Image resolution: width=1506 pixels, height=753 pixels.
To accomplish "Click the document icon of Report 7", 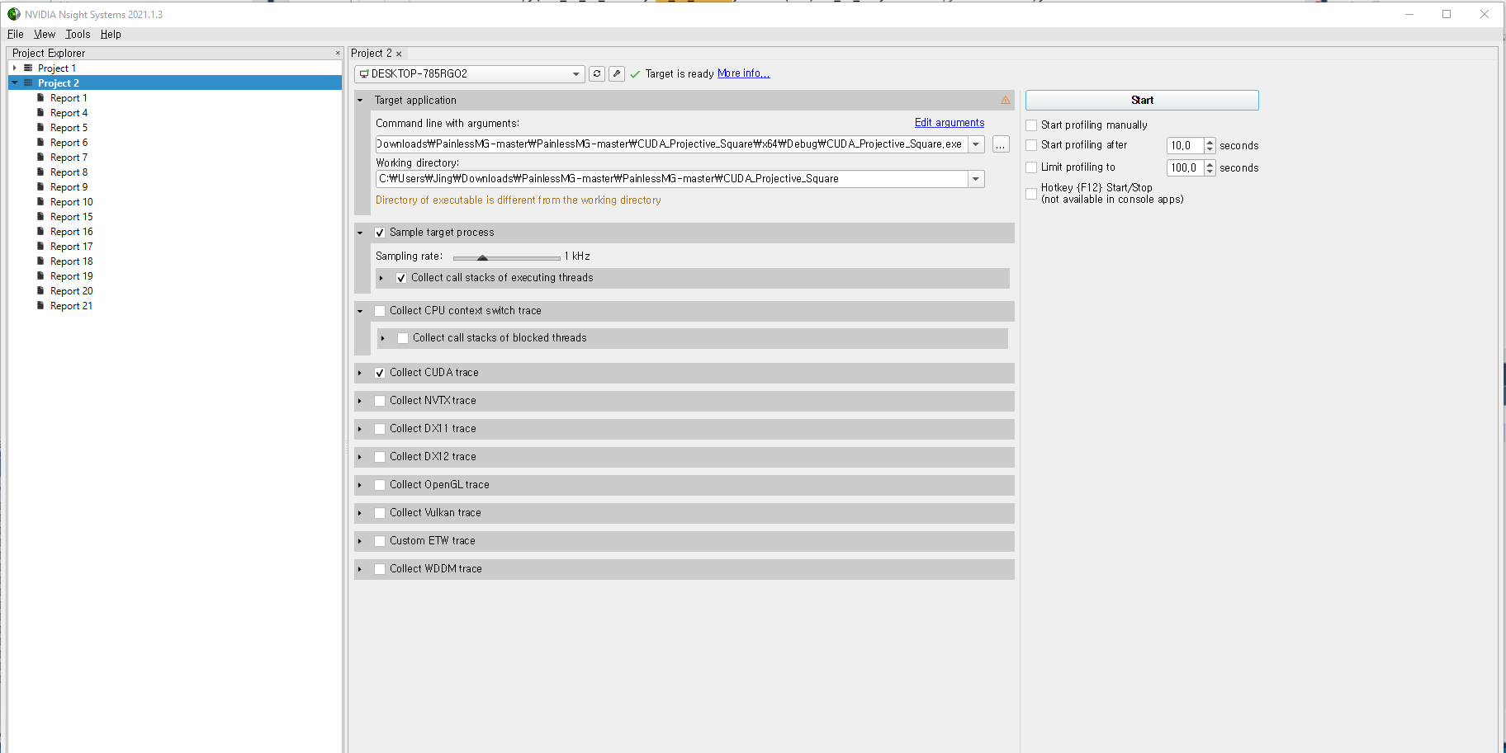I will click(x=40, y=157).
